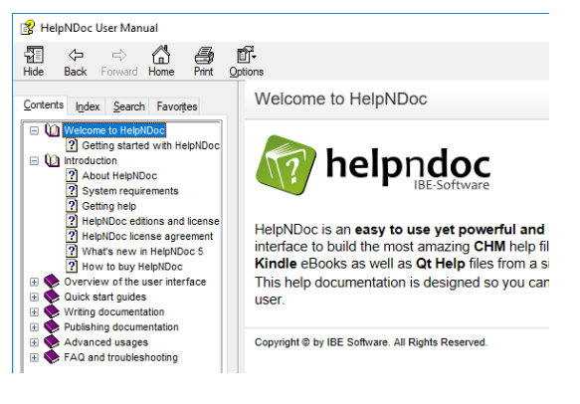580x404 pixels.
Task: Click the question-mark icon beside Getting help
Action: coord(72,206)
